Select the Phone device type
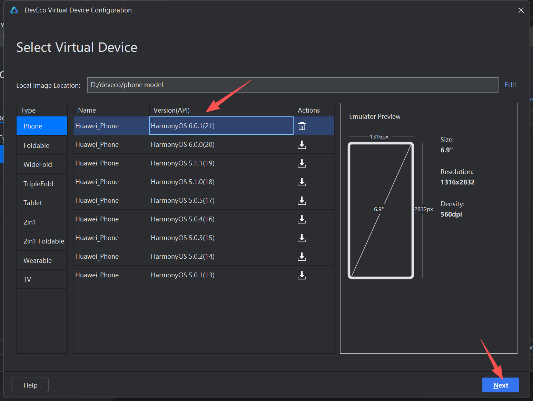The width and height of the screenshot is (533, 401). coord(42,126)
